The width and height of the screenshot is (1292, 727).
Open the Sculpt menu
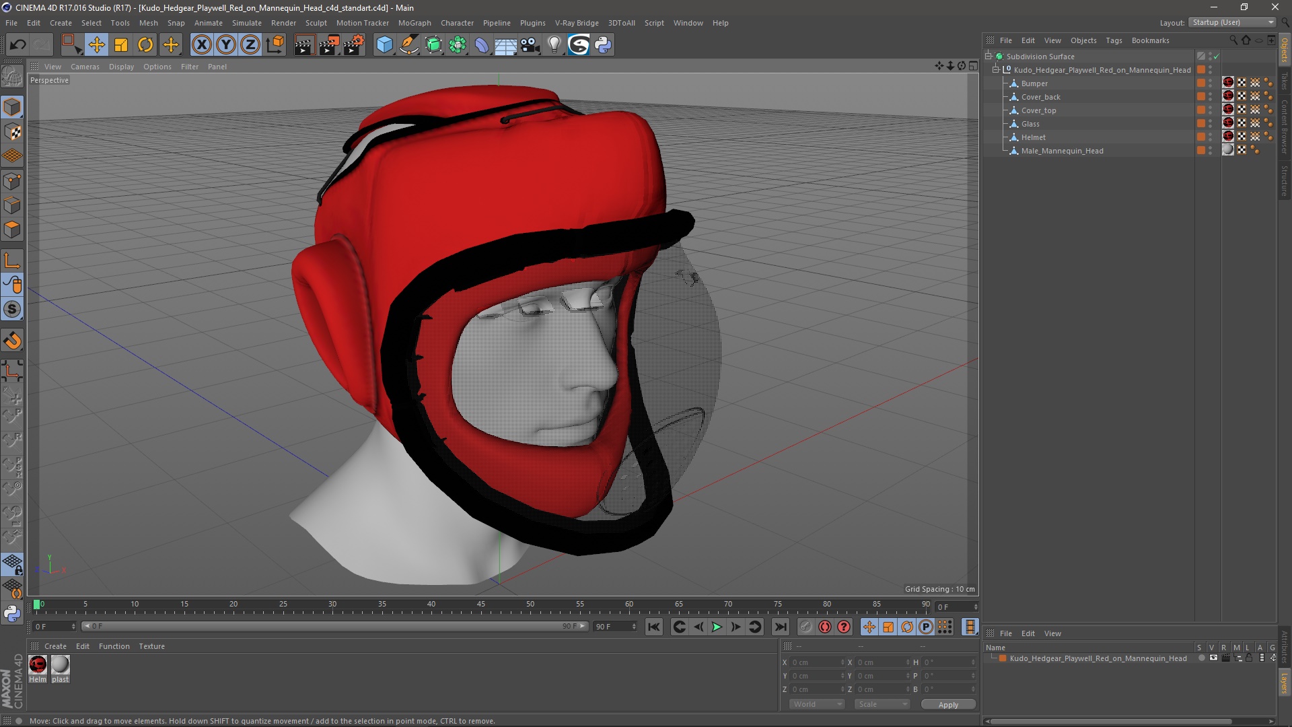[316, 23]
